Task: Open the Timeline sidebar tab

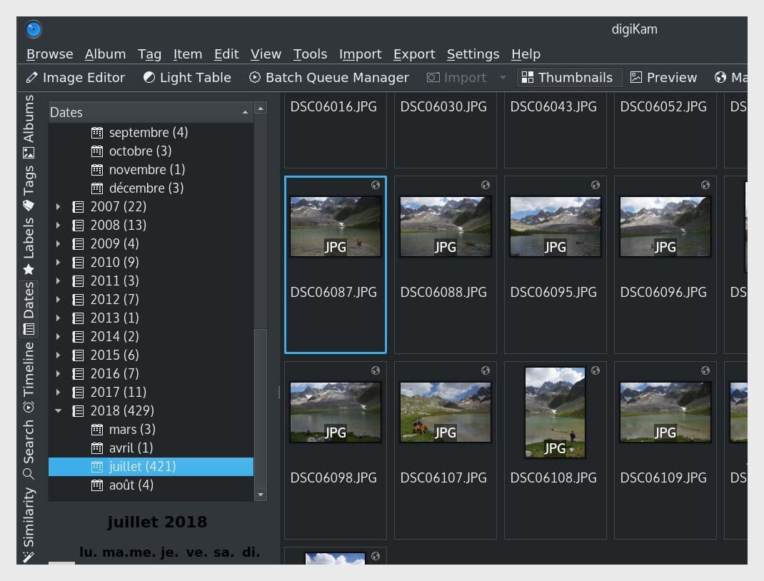Action: [29, 378]
